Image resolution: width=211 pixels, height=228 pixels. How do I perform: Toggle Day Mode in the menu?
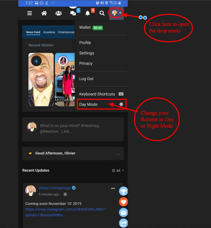coord(101,104)
